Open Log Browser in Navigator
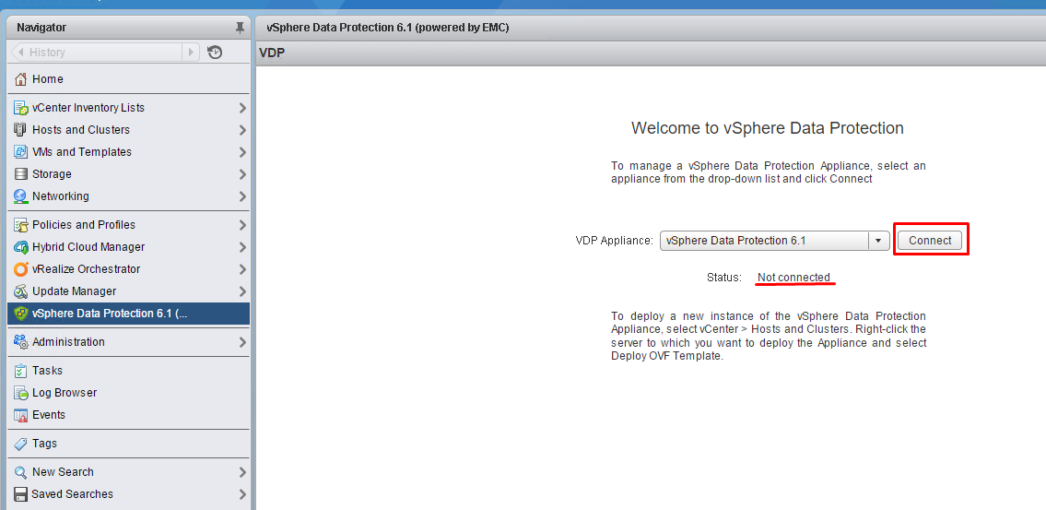This screenshot has height=510, width=1046. 129,393
